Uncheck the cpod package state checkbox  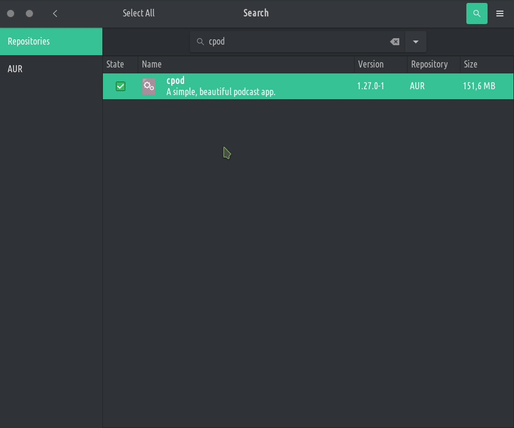(x=121, y=86)
